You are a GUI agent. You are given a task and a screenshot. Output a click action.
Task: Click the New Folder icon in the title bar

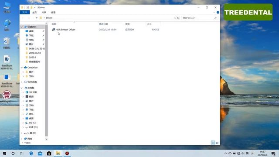[x=31, y=7]
